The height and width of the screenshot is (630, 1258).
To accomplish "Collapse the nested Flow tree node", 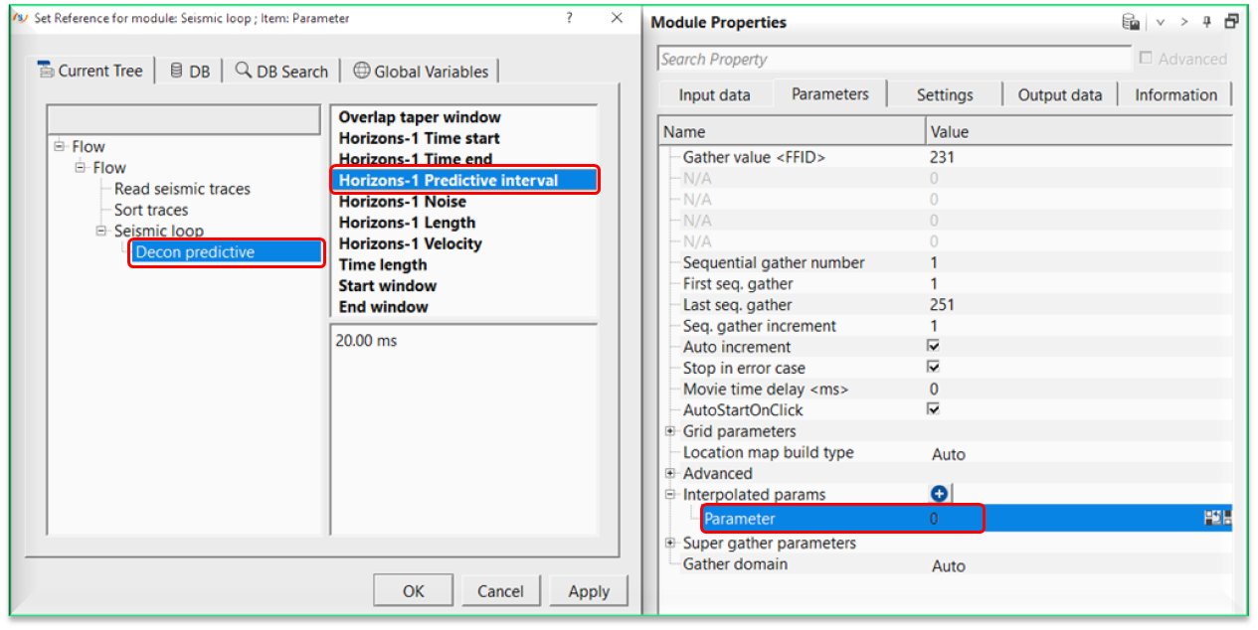I will pyautogui.click(x=81, y=167).
